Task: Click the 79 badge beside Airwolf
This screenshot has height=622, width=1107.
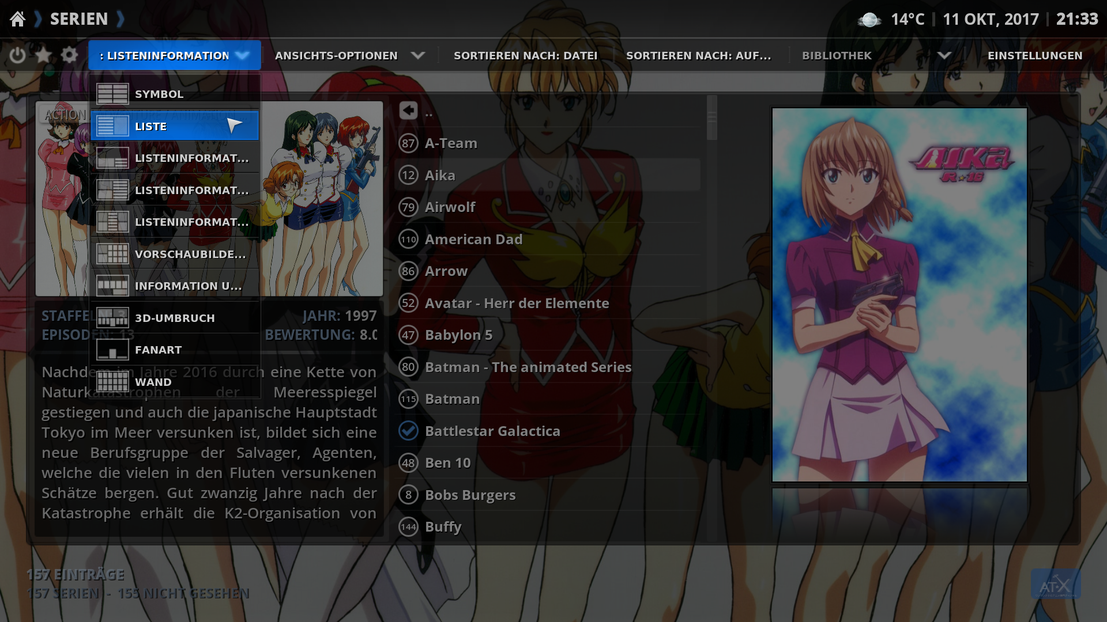Action: 408,207
